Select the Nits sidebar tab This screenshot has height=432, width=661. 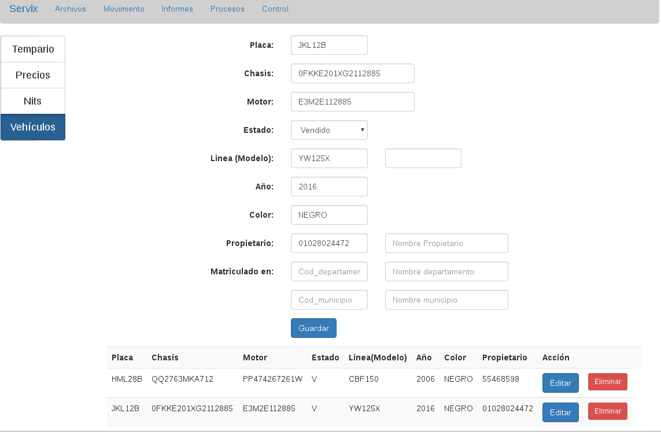(33, 101)
